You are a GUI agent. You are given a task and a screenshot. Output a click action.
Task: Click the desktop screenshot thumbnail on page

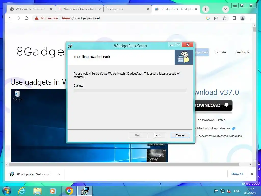[x=89, y=126]
